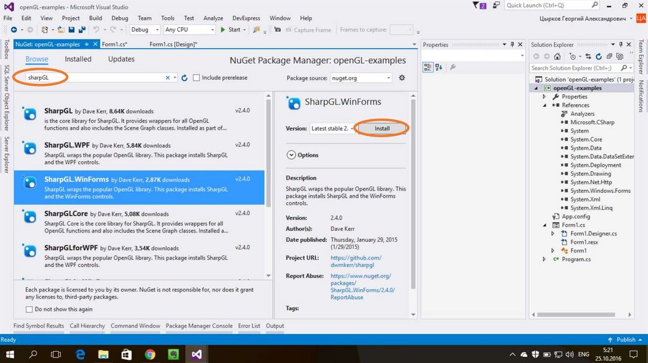This screenshot has width=648, height=363.
Task: Click the Visual Studio taskbar icon
Action: (x=197, y=354)
